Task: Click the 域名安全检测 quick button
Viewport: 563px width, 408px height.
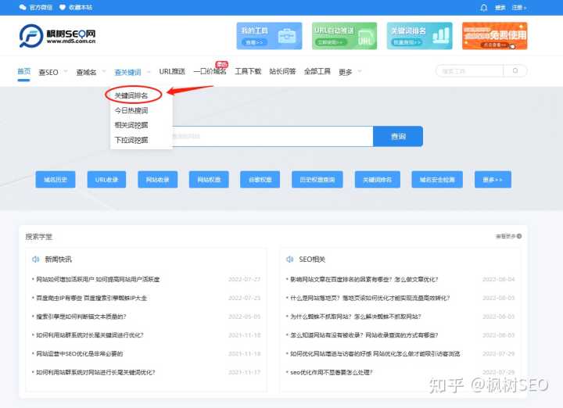Action: [x=437, y=180]
